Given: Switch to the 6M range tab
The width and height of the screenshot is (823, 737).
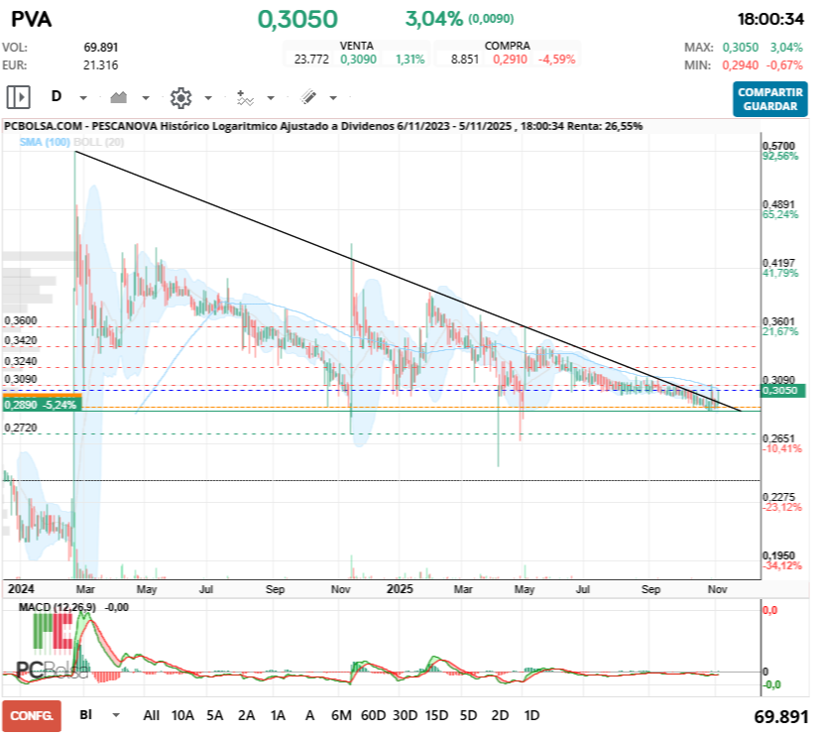Looking at the screenshot, I should pos(341,714).
